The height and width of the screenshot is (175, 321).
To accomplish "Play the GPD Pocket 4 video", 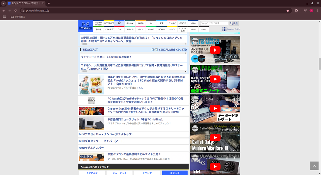I will pos(215,79).
